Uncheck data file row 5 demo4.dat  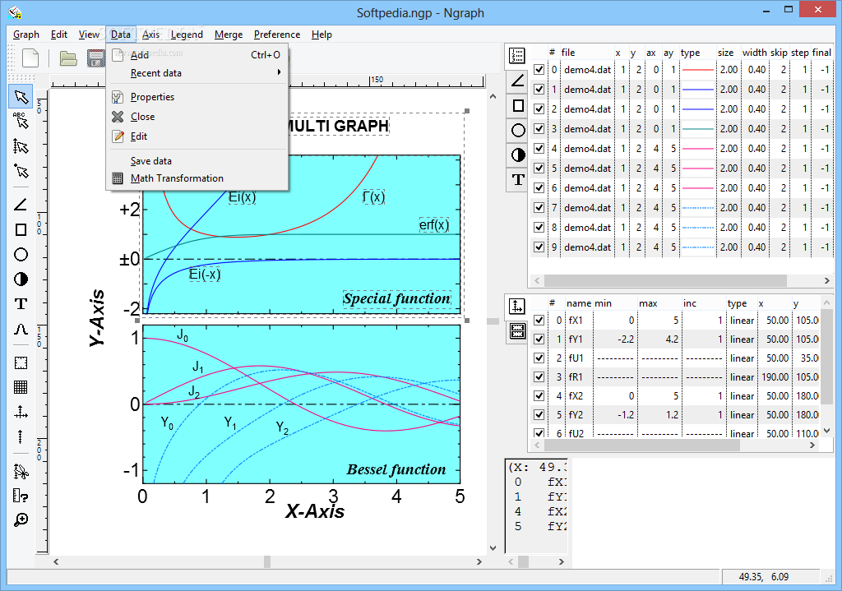point(539,168)
